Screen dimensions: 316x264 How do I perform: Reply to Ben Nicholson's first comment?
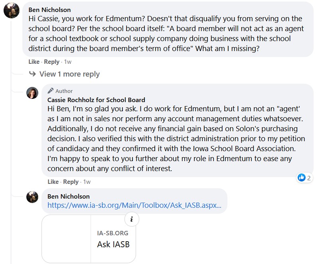point(51,62)
